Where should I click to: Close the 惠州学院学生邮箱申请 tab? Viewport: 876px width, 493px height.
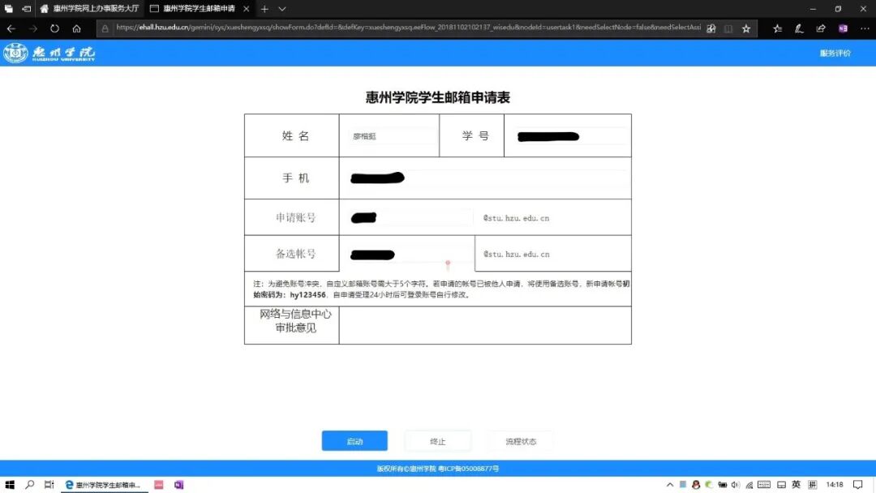tap(246, 9)
